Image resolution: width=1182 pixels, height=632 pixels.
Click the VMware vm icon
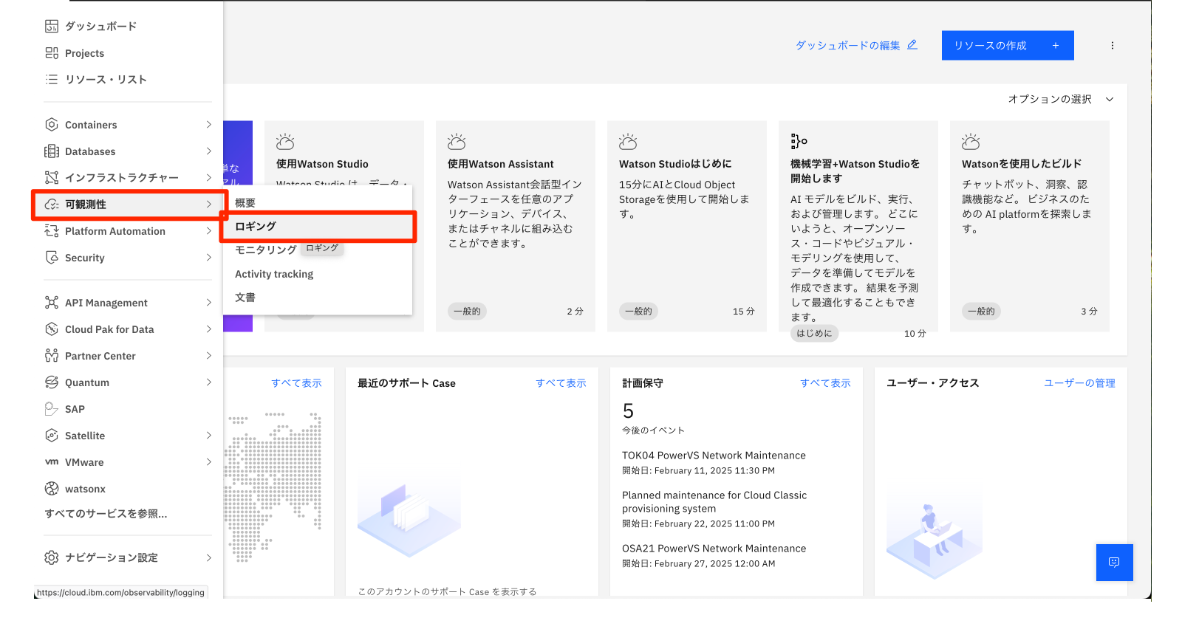52,462
